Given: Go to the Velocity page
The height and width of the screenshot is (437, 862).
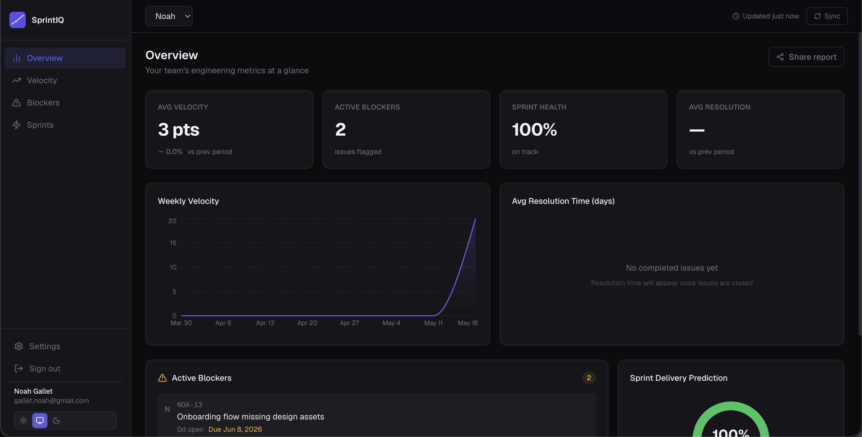Looking at the screenshot, I should pyautogui.click(x=65, y=80).
